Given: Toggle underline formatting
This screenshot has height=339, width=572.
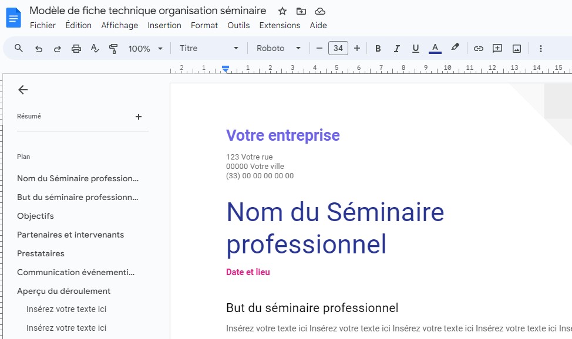Looking at the screenshot, I should (x=415, y=49).
